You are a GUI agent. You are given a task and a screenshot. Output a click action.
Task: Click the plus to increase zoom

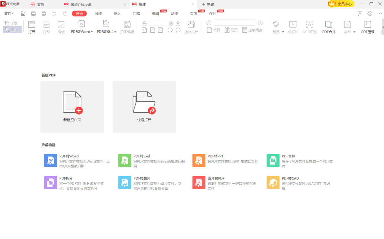(x=178, y=23)
